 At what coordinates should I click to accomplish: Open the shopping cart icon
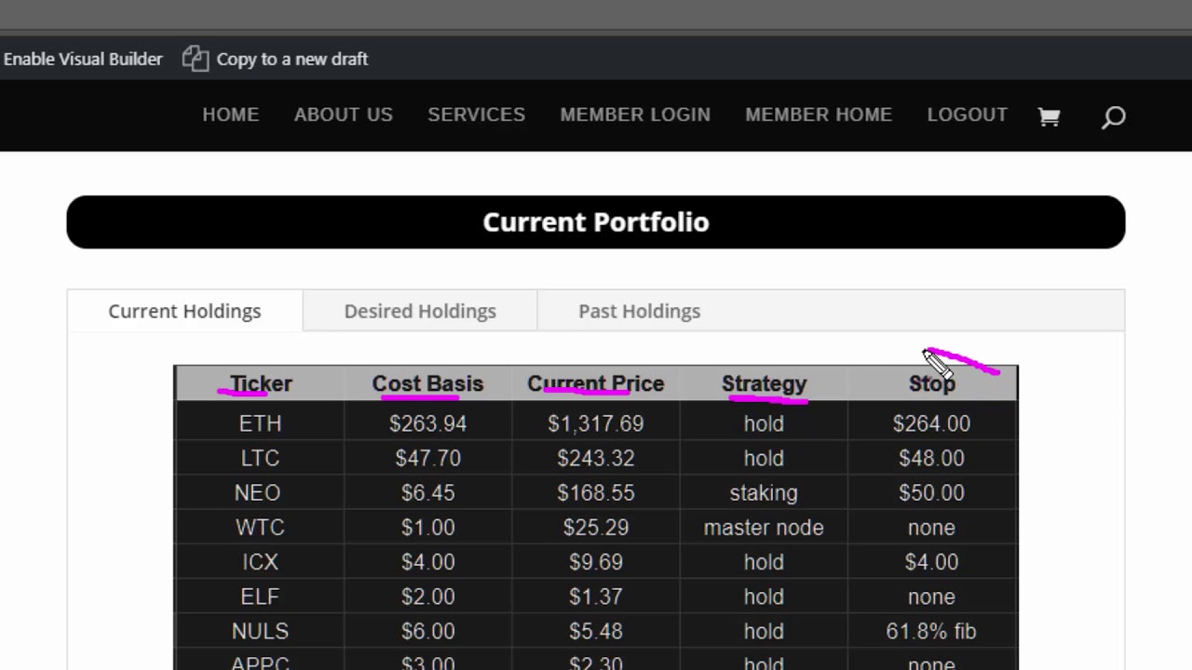1049,116
